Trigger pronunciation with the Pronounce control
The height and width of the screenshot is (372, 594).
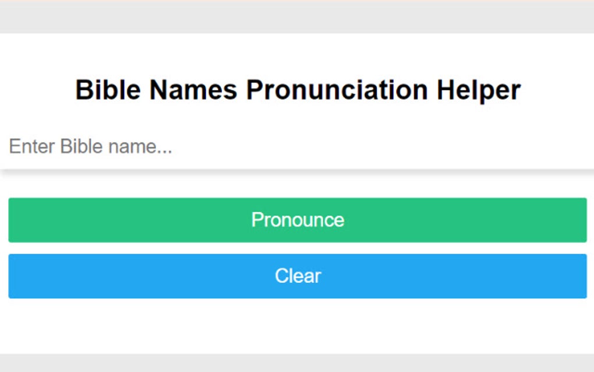[297, 220]
